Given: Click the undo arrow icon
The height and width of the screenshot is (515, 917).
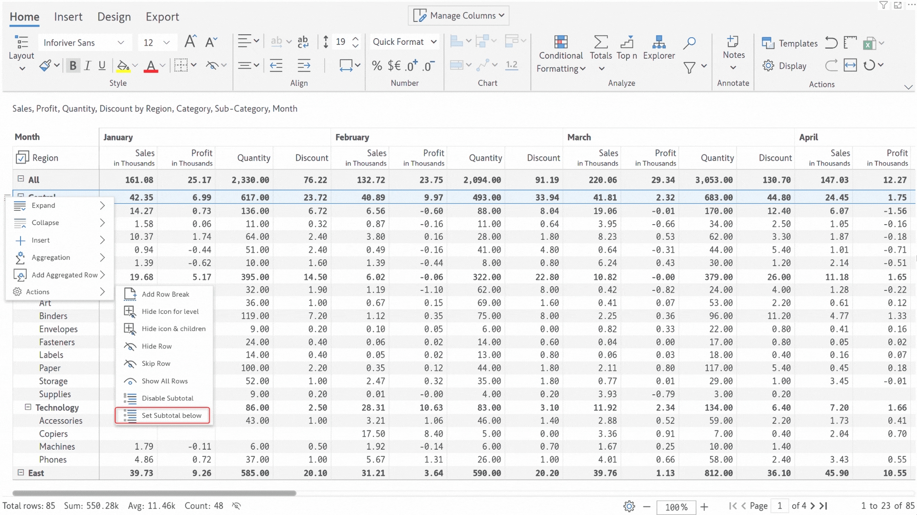Looking at the screenshot, I should (831, 43).
